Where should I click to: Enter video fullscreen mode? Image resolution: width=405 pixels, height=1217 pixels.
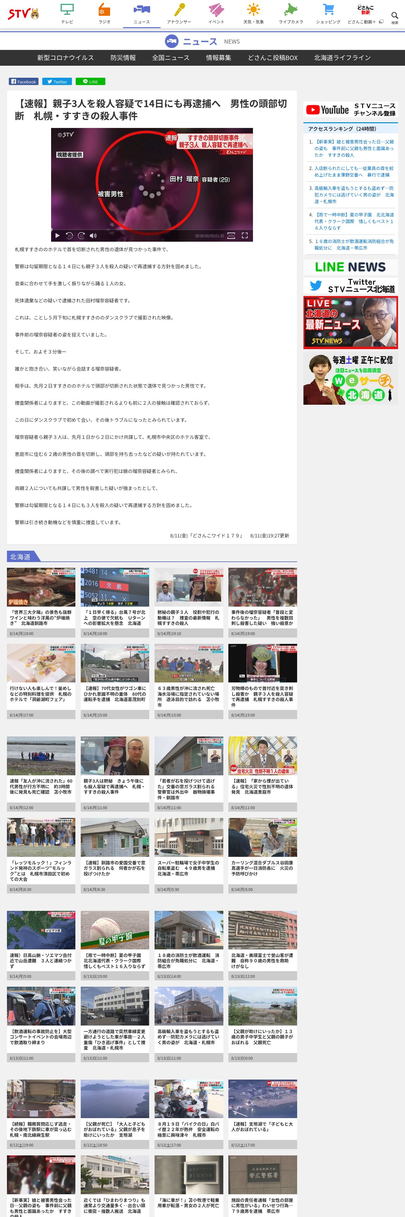pos(245,235)
